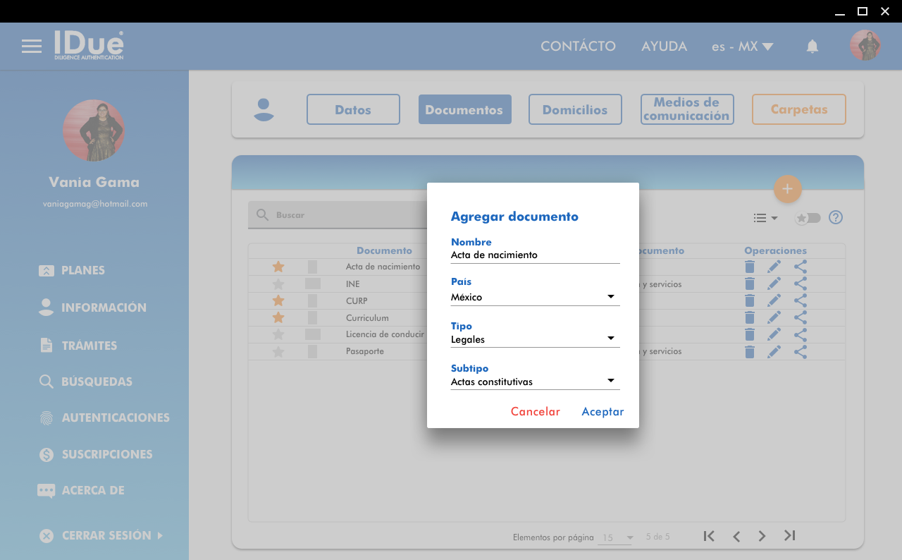
Task: Open the es - MX language selector
Action: (742, 47)
